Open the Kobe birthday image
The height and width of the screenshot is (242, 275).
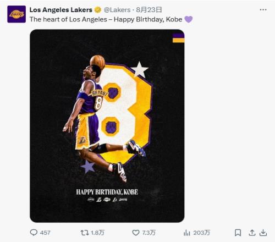[x=107, y=126]
